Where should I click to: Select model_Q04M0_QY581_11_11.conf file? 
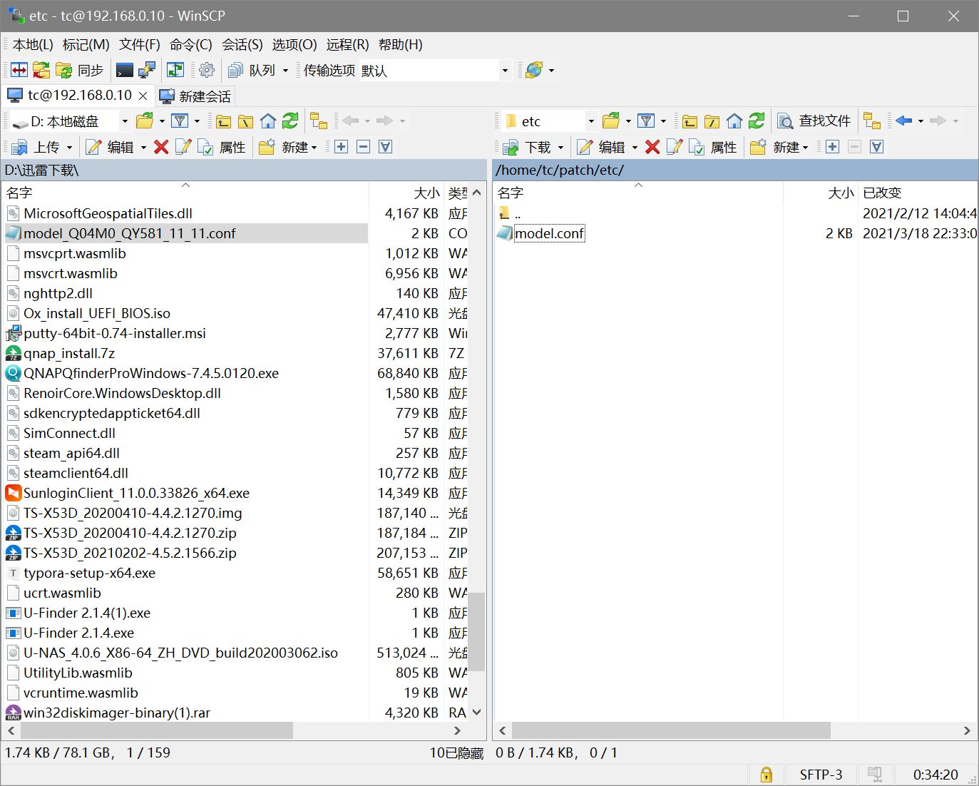coord(185,233)
